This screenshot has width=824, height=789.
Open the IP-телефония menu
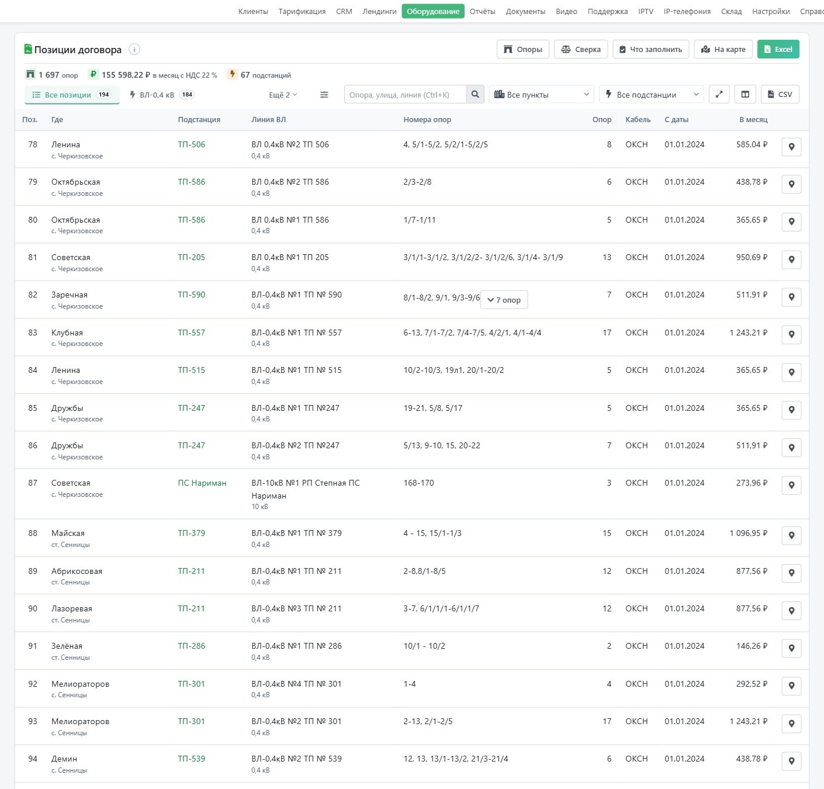pos(687,11)
